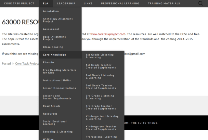Screen dimensions: 208x140
Task: Select Annotation from the ELA dropdown
Action: [x=51, y=11]
